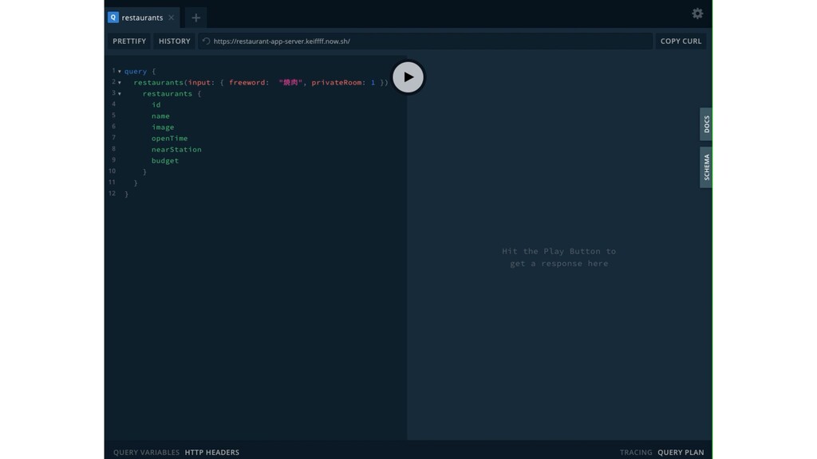Image resolution: width=817 pixels, height=459 pixels.
Task: Click the Q query icon on the restaurants tab
Action: (113, 18)
